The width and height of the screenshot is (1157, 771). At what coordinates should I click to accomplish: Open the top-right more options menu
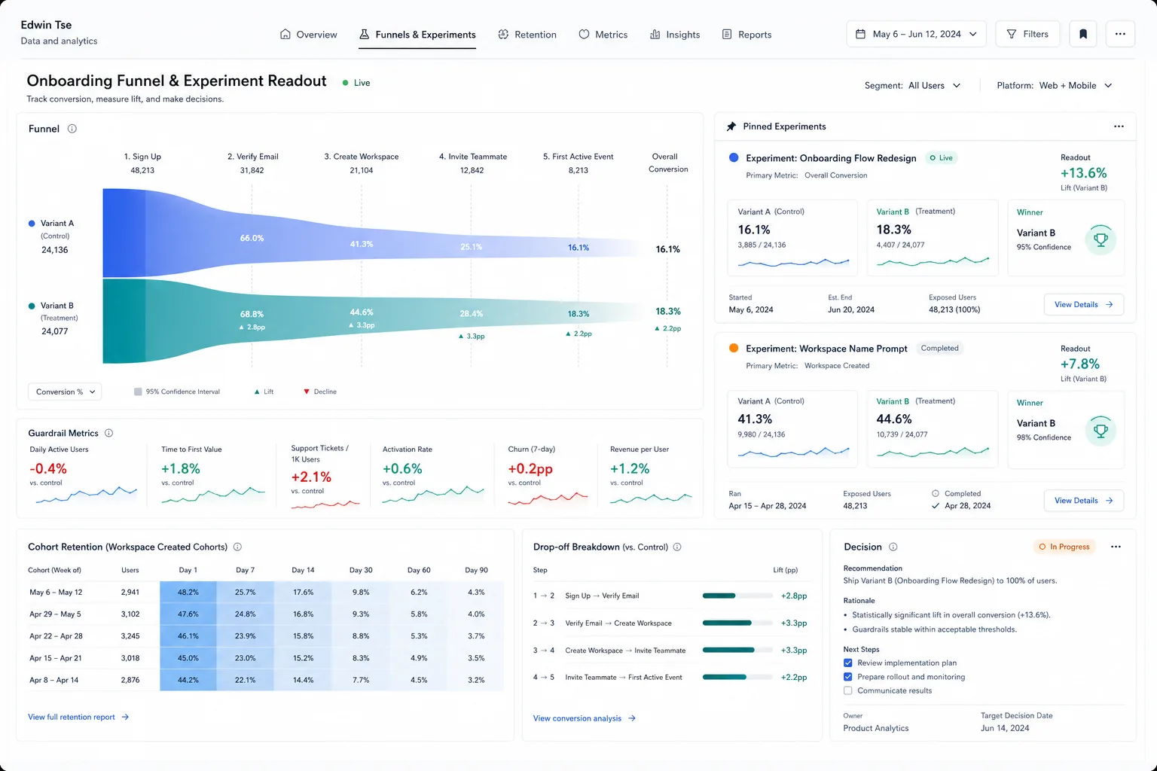click(1120, 34)
